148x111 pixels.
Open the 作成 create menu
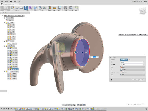click(28, 10)
